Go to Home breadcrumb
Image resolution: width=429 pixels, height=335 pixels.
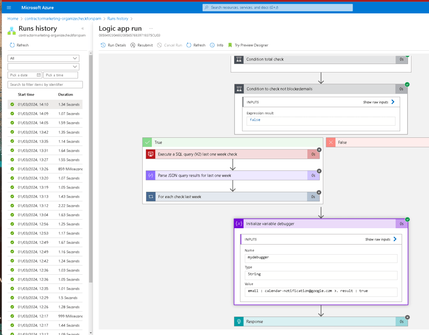(13, 18)
